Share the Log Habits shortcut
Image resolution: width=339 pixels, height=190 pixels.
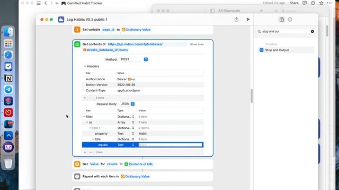(236, 20)
